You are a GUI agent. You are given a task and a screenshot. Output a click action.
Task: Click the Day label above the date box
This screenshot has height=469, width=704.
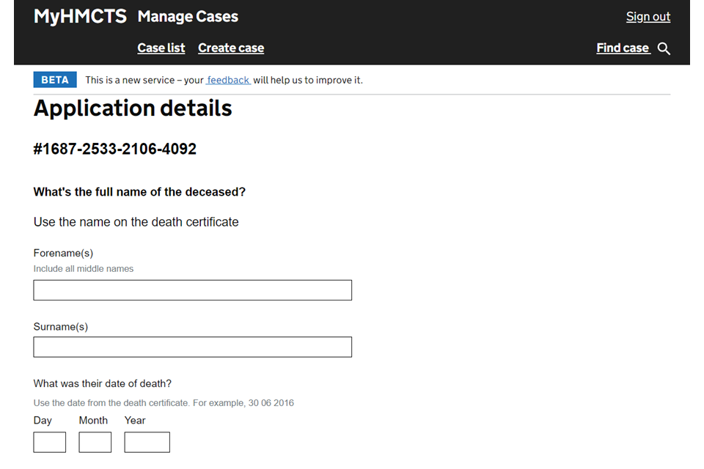43,420
